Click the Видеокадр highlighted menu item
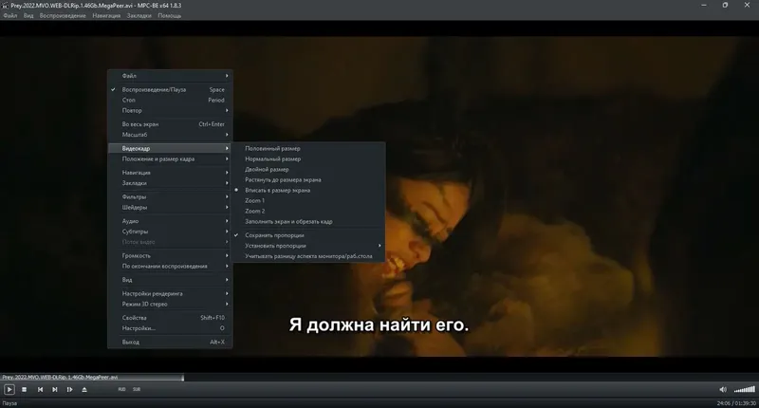The height and width of the screenshot is (408, 759). pos(170,149)
